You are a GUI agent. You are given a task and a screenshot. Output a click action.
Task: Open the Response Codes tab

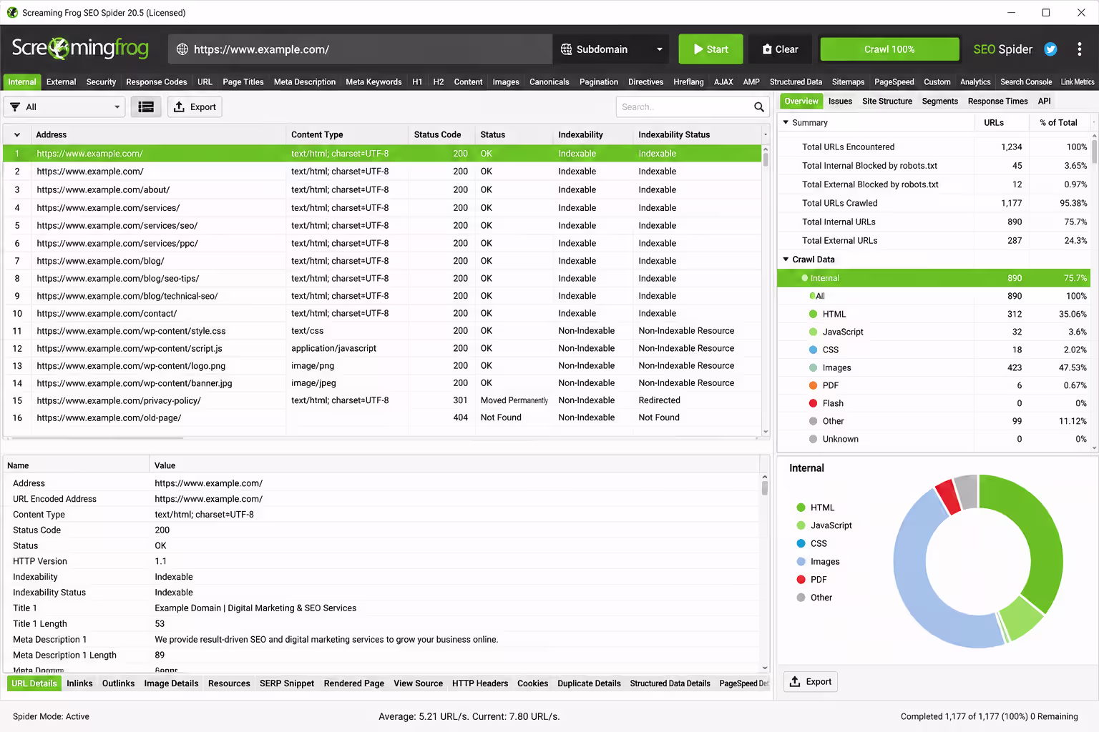tap(157, 82)
